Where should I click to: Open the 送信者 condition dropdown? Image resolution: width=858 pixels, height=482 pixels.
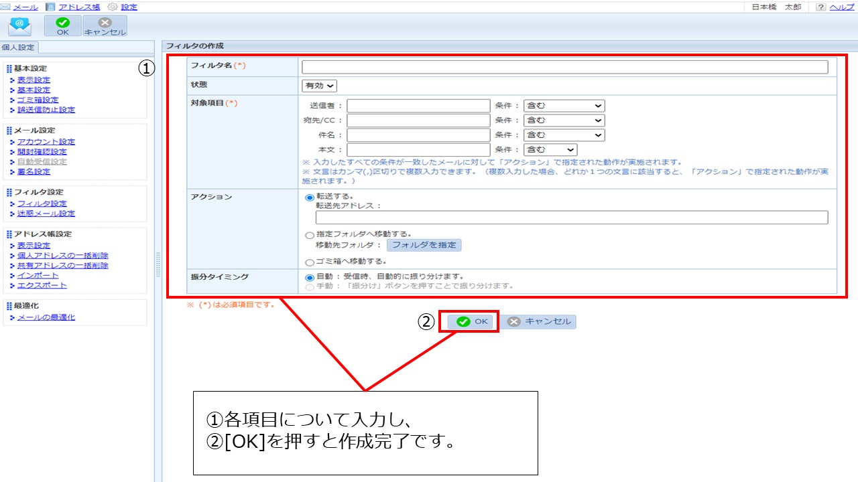(x=564, y=106)
